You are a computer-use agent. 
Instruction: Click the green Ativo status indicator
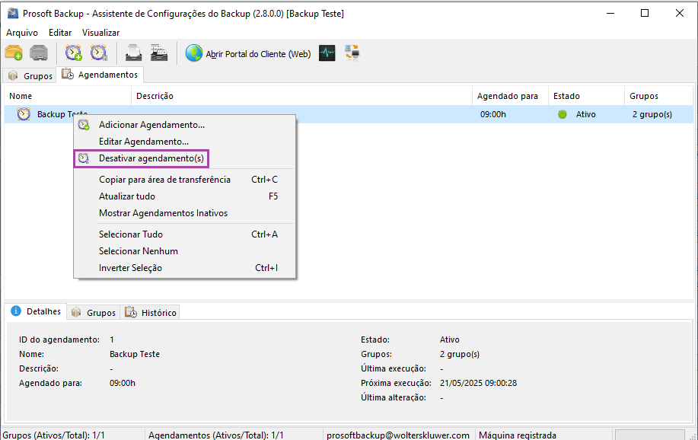coord(563,114)
